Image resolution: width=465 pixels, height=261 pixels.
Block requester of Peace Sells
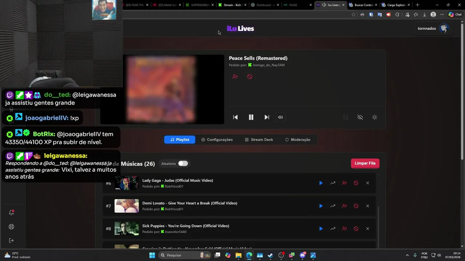235,76
